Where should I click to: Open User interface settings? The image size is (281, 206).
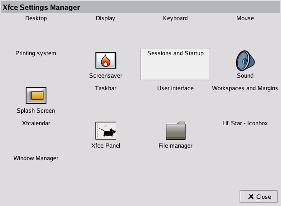point(175,88)
